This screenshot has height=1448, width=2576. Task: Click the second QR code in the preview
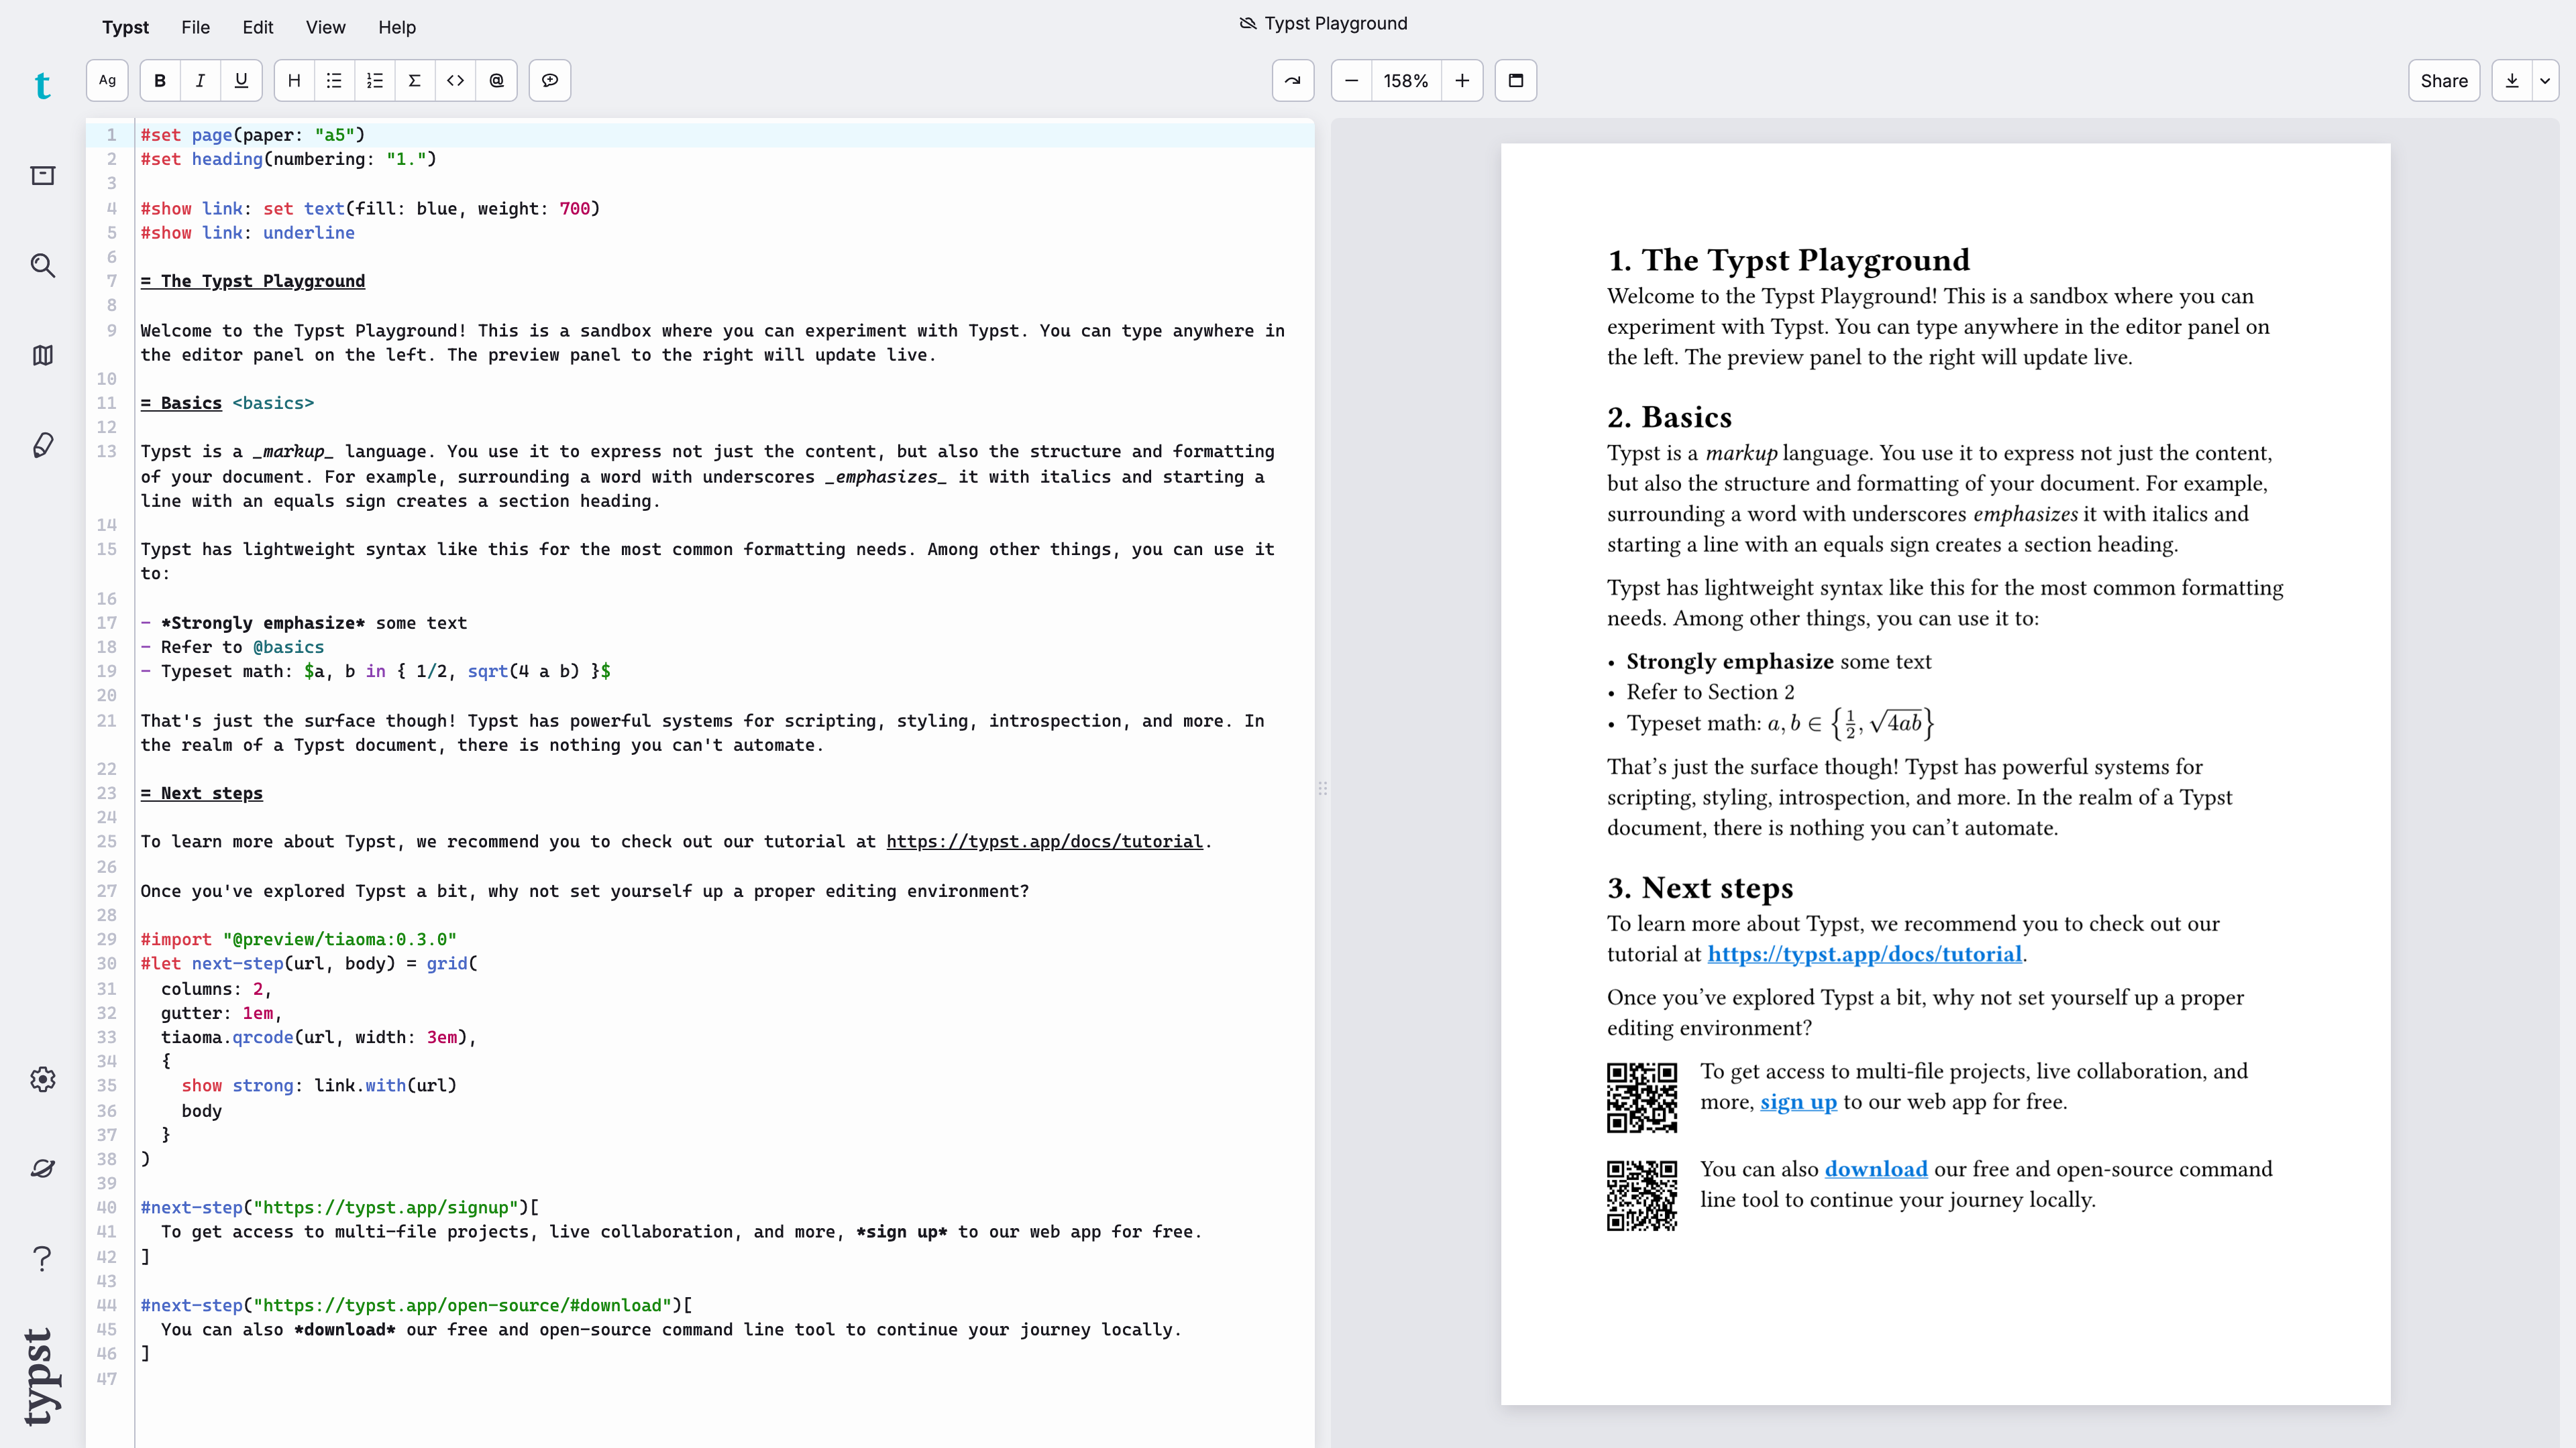click(1642, 1195)
